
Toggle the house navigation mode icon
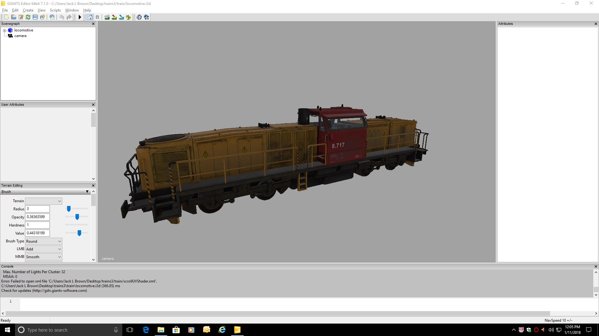coord(90,17)
